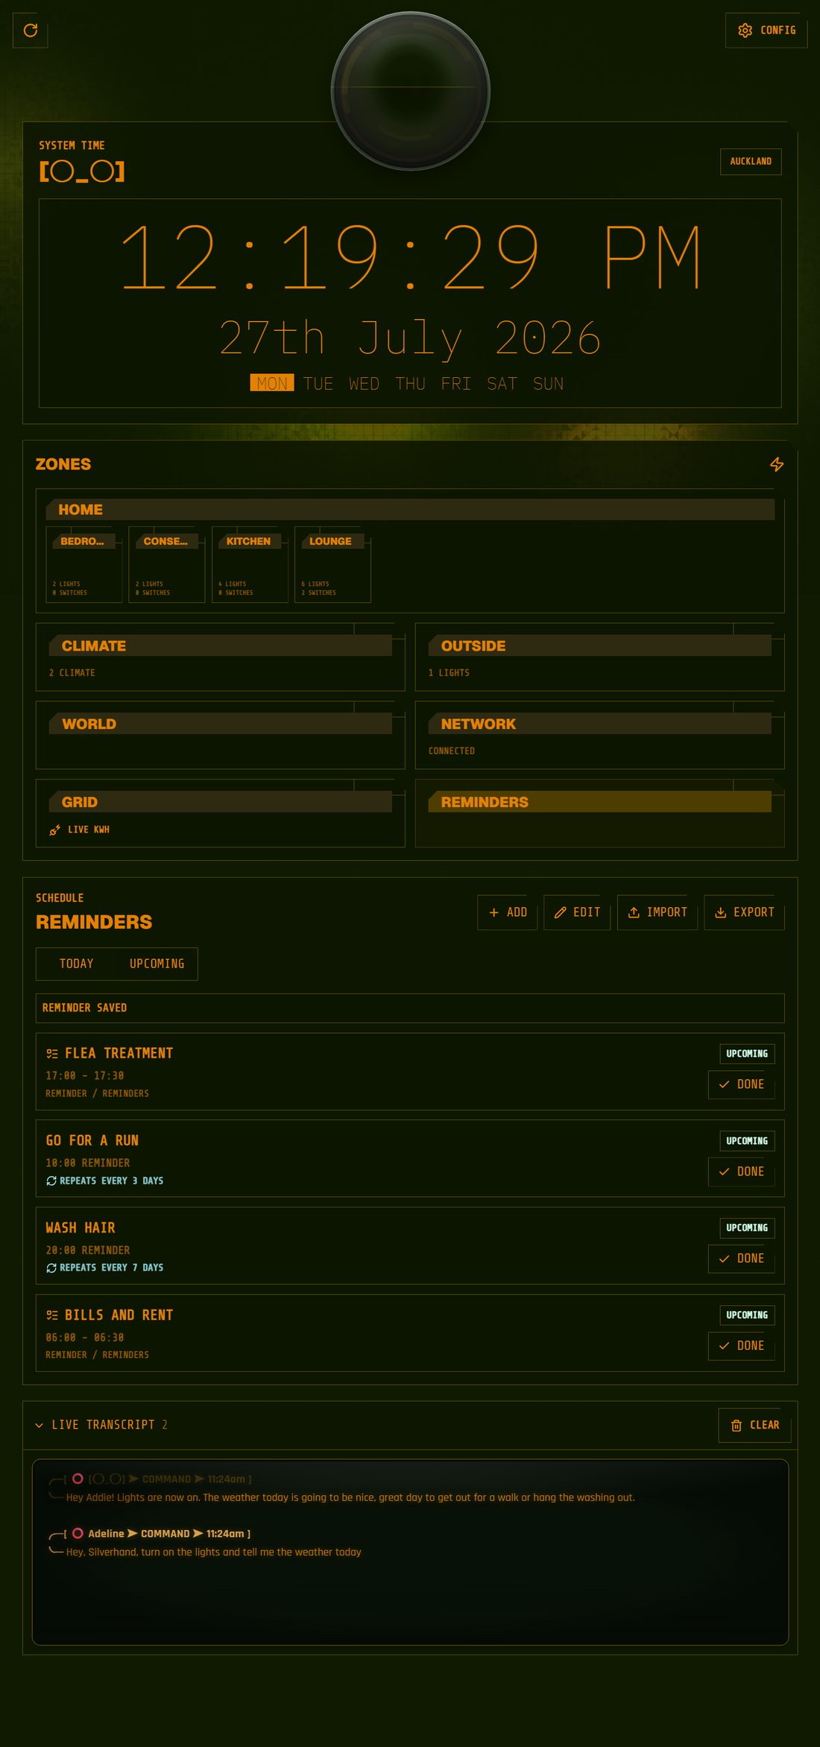
Task: Expand the REMINDERS zone card
Action: (599, 813)
